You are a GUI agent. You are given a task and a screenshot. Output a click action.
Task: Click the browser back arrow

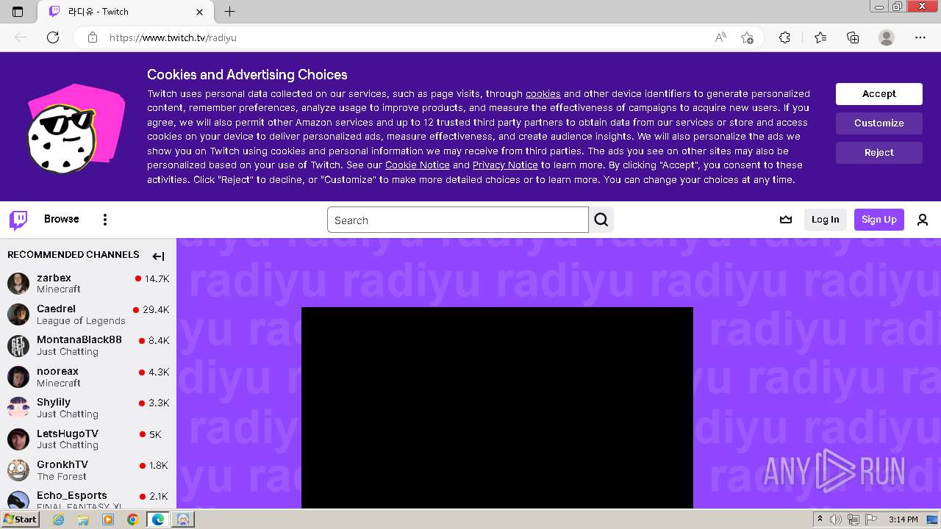(21, 37)
